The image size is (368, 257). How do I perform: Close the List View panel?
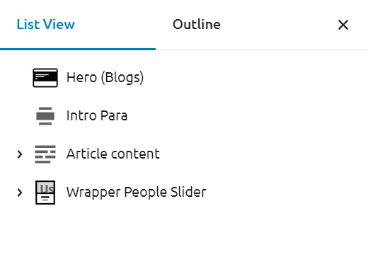click(x=343, y=25)
